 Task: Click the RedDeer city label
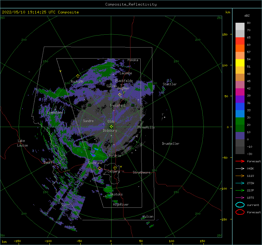(123, 88)
